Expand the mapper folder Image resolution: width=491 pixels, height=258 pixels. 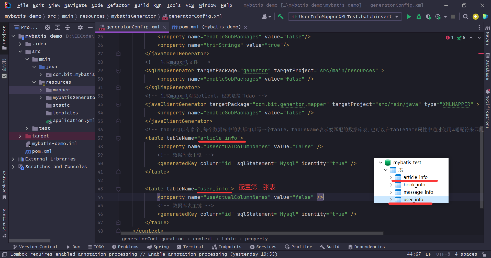pyautogui.click(x=41, y=90)
